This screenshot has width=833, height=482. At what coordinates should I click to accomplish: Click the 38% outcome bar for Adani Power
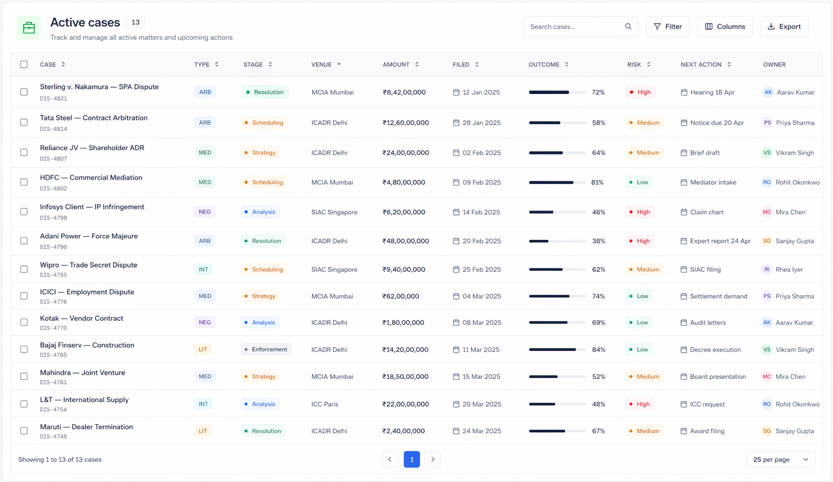pos(557,241)
